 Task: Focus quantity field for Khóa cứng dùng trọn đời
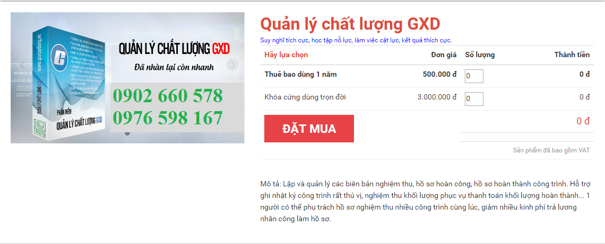pyautogui.click(x=474, y=99)
